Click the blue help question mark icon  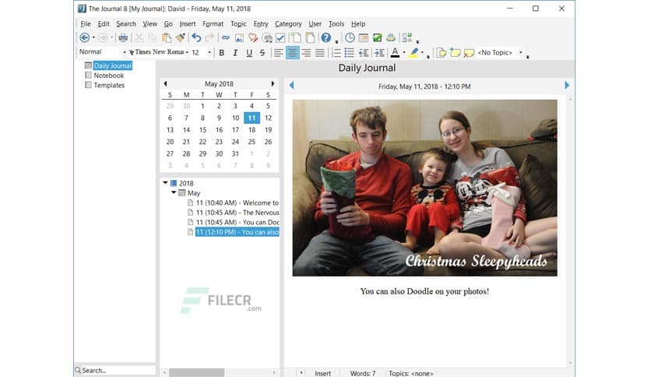point(326,38)
